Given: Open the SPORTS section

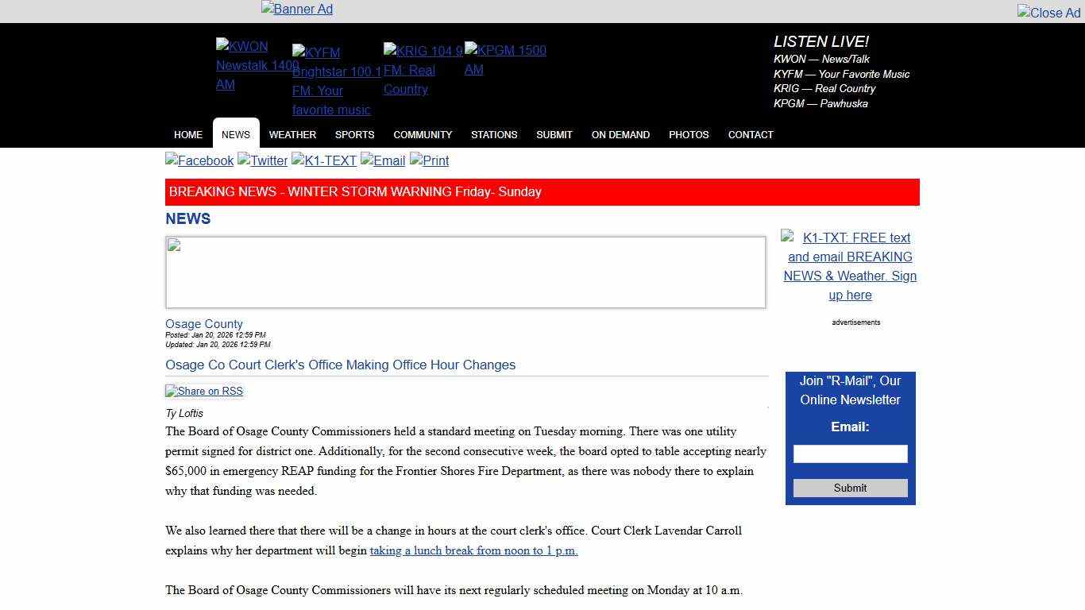Looking at the screenshot, I should (x=354, y=134).
